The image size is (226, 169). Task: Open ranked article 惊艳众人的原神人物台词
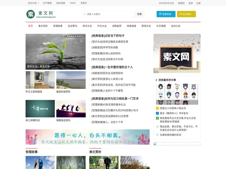173,108
